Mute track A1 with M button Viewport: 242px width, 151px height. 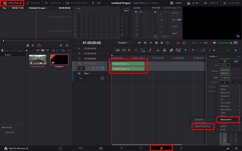tap(102, 68)
